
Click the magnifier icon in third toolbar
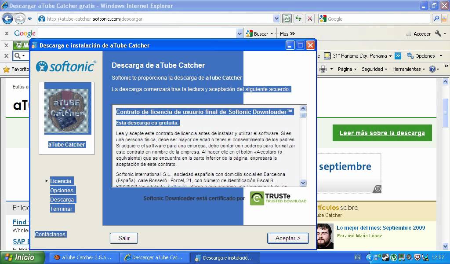click(x=18, y=55)
